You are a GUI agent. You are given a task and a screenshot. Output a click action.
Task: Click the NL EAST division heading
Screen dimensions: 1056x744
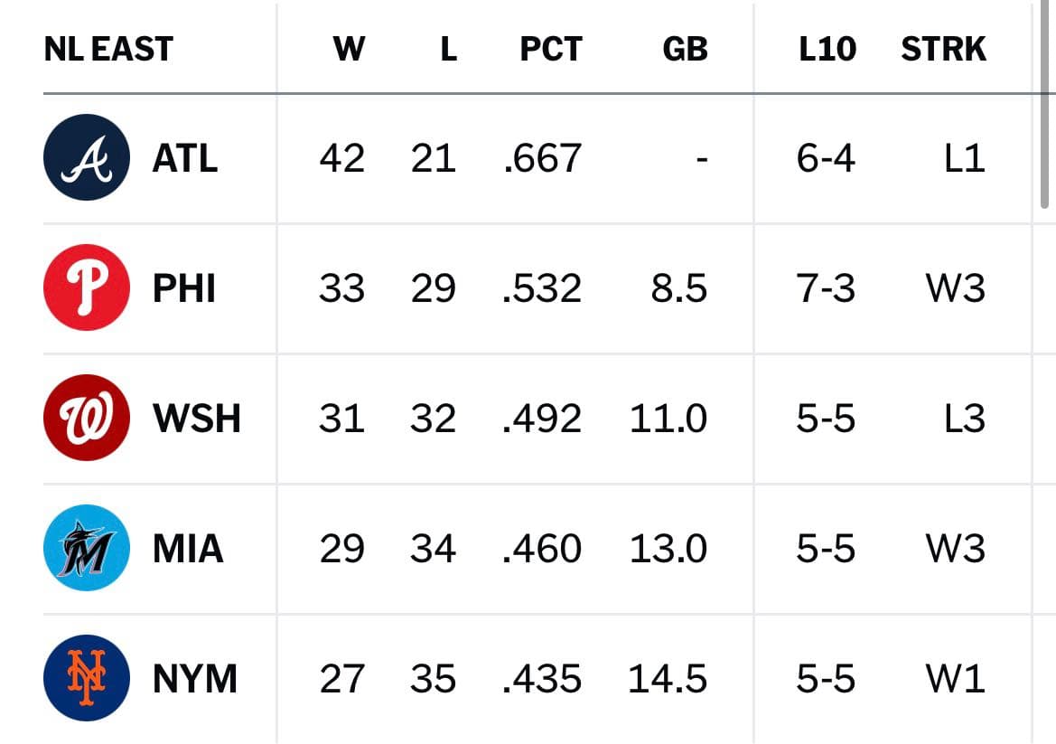108,49
